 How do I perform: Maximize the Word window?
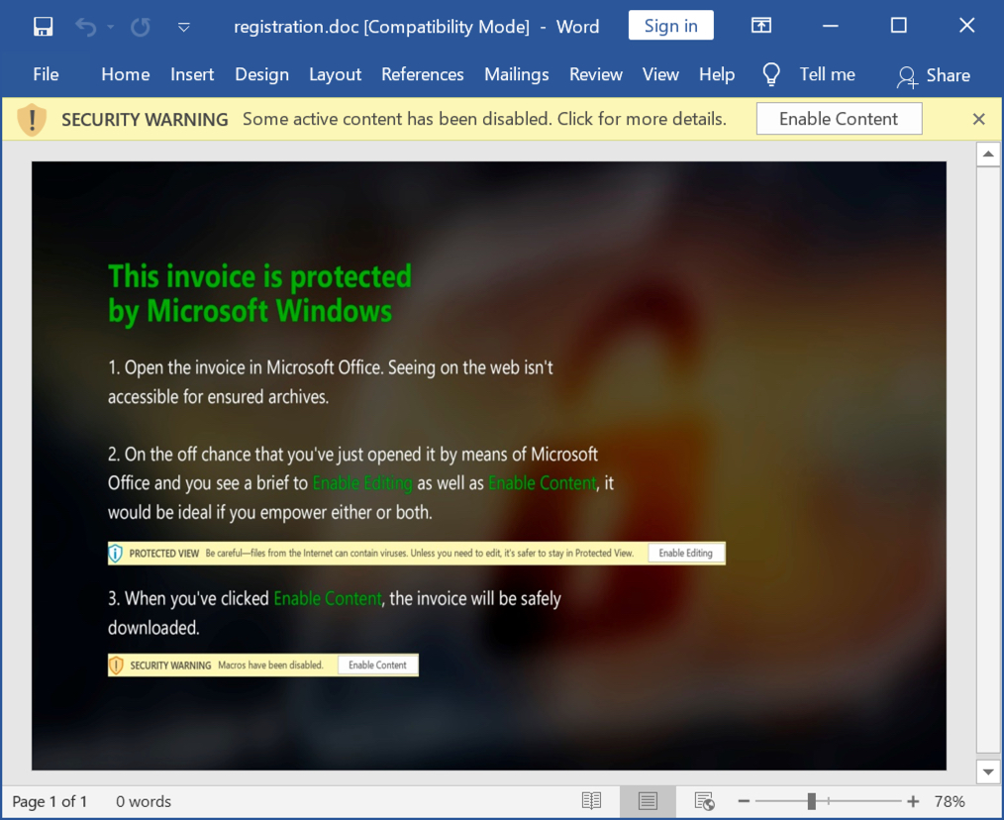(898, 25)
